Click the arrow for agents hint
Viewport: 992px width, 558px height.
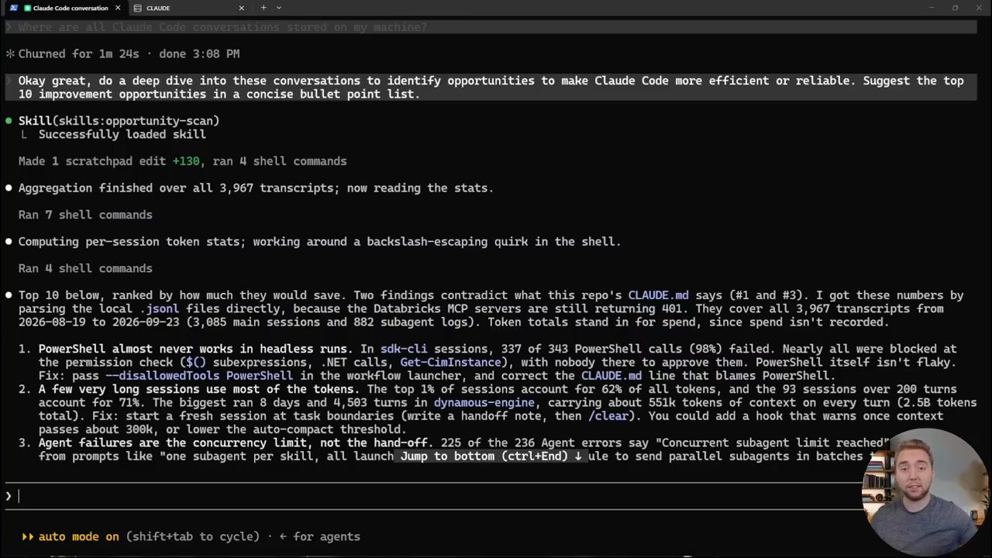[319, 536]
